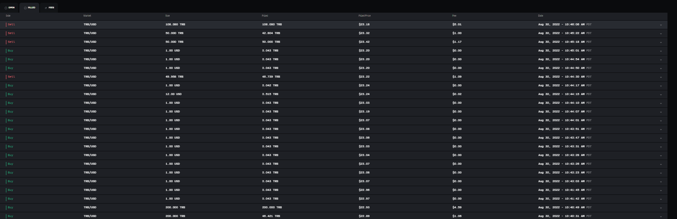Switch to the OPEN orders tab
Screen dimensions: 677x219
10,8
